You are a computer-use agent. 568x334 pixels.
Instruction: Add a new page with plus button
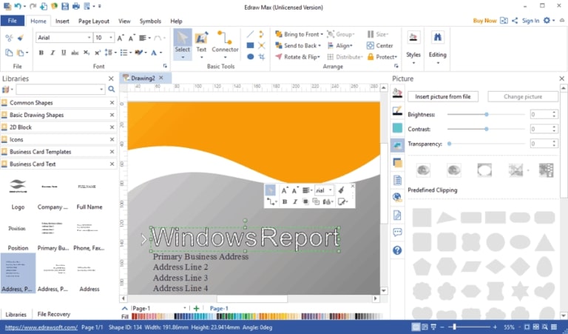196,308
